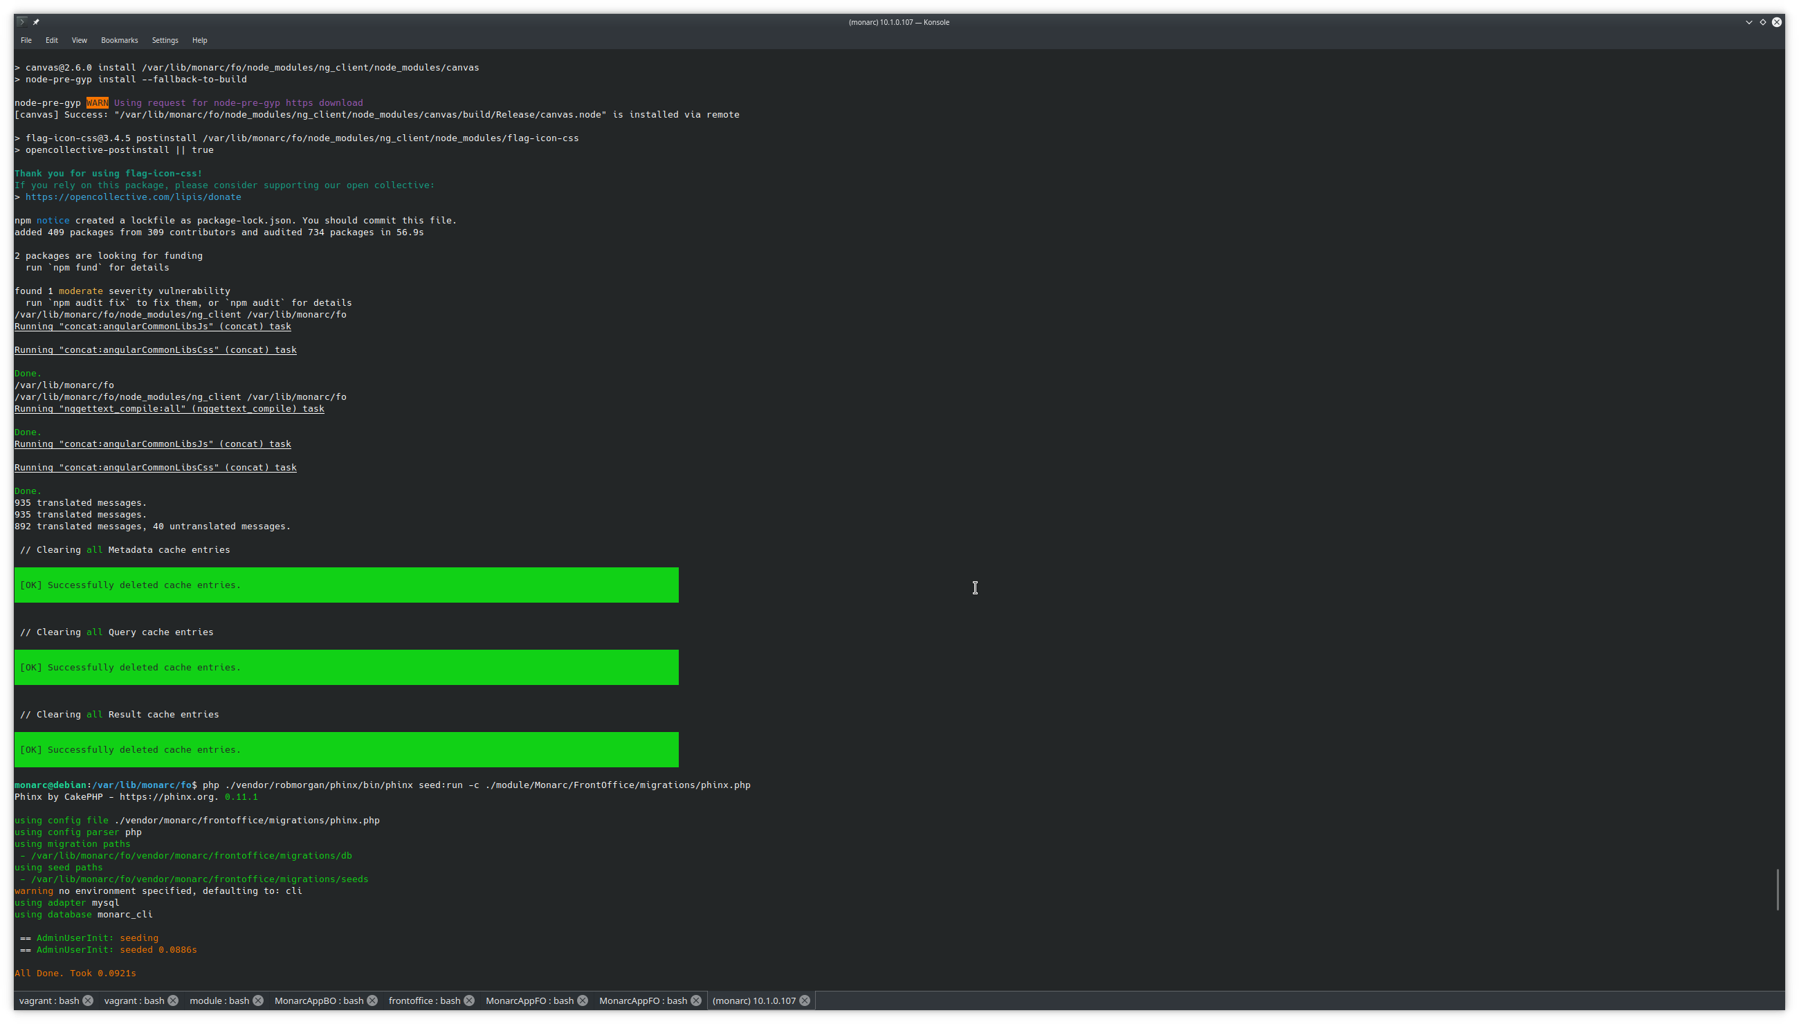1799x1024 pixels.
Task: Close the module : bash tab
Action: point(258,1000)
